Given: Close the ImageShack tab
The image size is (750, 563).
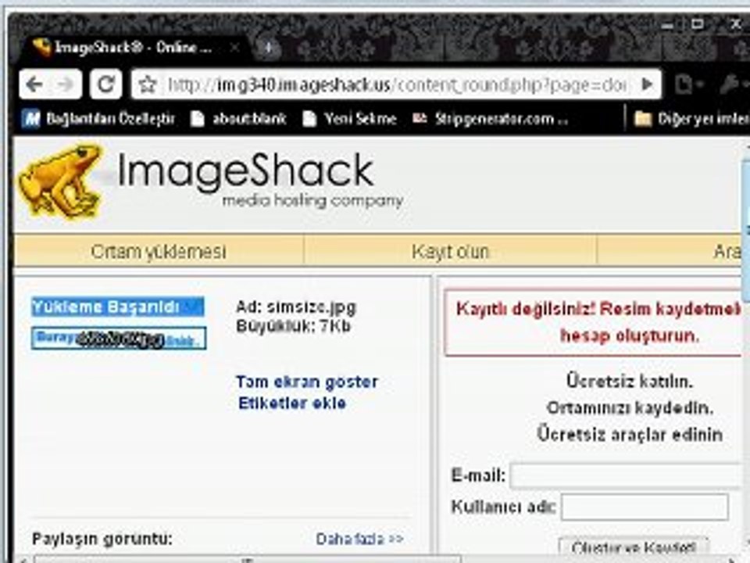Looking at the screenshot, I should point(234,48).
